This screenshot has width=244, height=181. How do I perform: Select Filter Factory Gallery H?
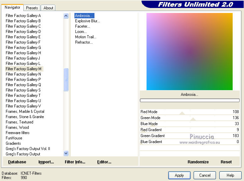[23, 53]
